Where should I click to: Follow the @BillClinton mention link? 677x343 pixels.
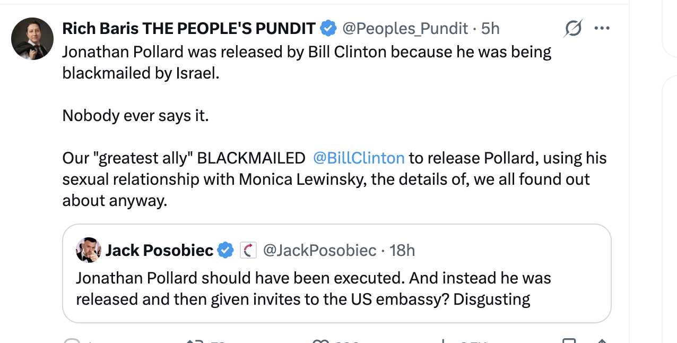pyautogui.click(x=359, y=158)
